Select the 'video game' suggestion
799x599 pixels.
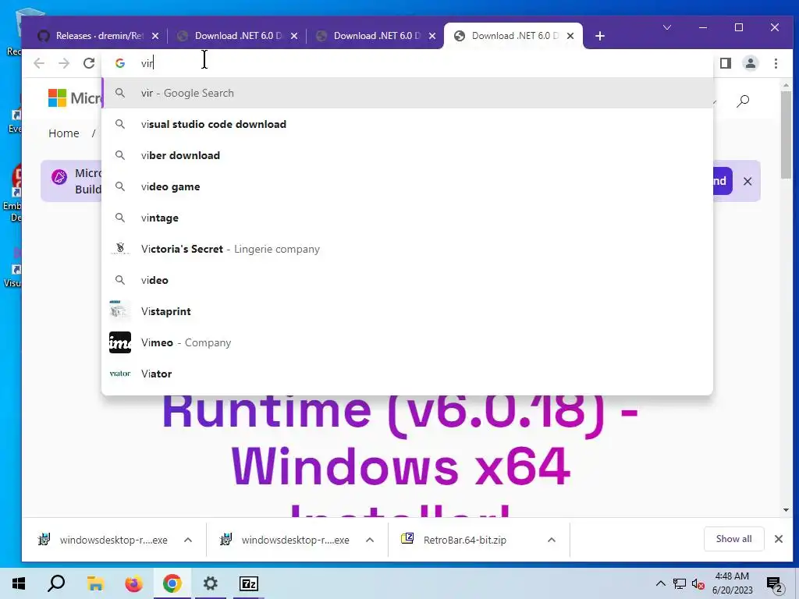pyautogui.click(x=407, y=186)
